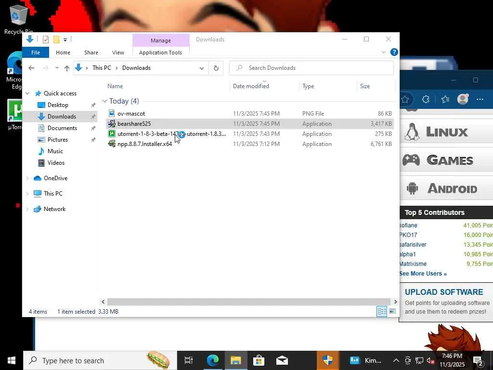Expand the ribbon chevron
The width and height of the screenshot is (493, 370).
pyautogui.click(x=384, y=52)
